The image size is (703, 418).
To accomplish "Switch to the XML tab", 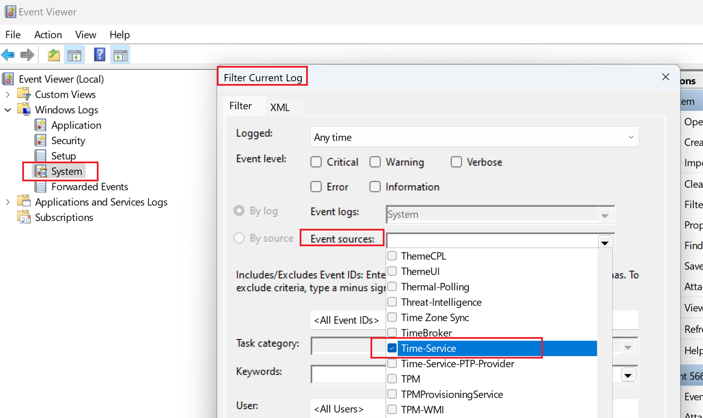I will (280, 107).
